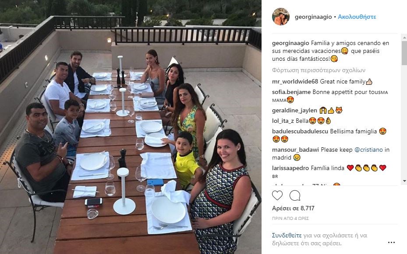Image resolution: width=407 pixels, height=254 pixels.
Task: Click the scrollbar up arrow in comments
Action: (x=404, y=38)
